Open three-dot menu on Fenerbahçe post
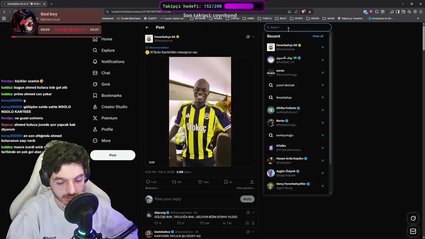This screenshot has width=425, height=239. [253, 37]
